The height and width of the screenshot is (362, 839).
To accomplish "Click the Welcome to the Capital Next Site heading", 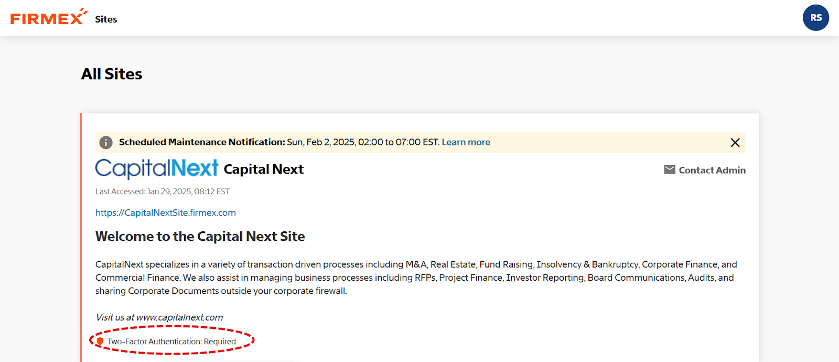I will 200,237.
